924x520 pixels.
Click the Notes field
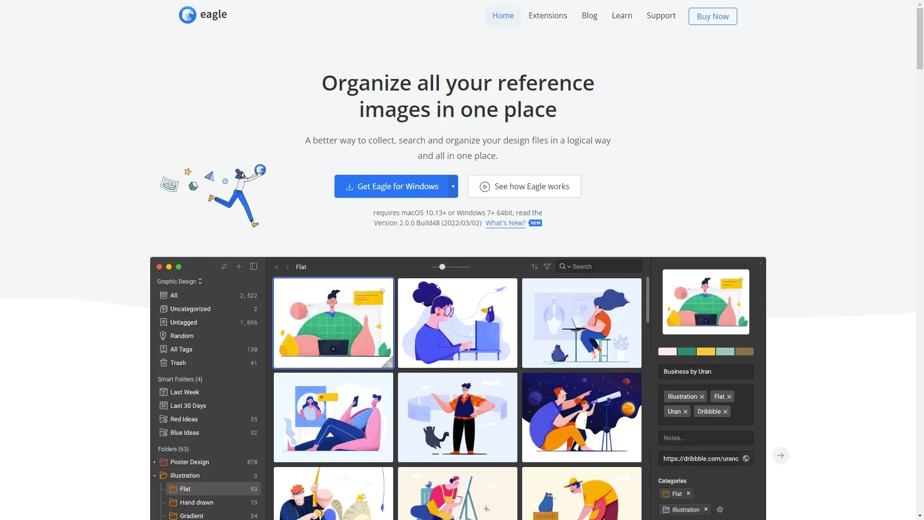point(706,438)
